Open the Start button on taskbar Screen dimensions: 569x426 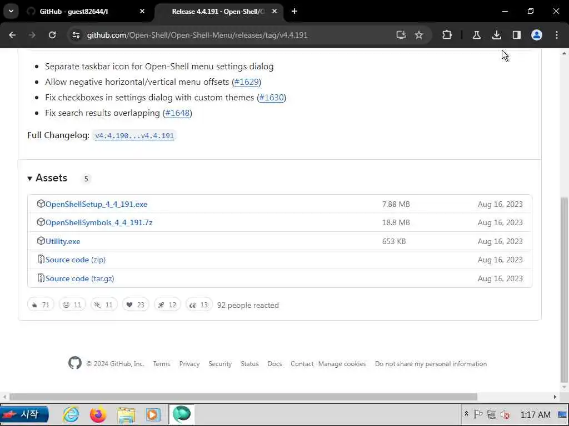coord(24,414)
